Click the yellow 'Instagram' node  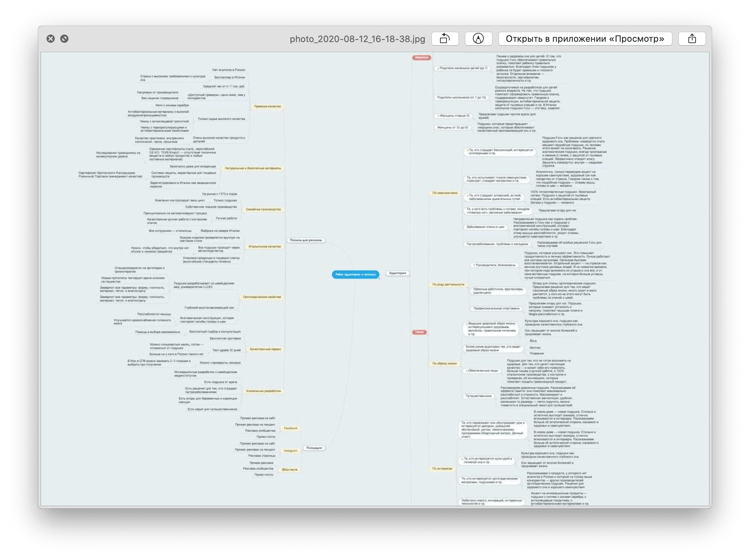coord(290,451)
